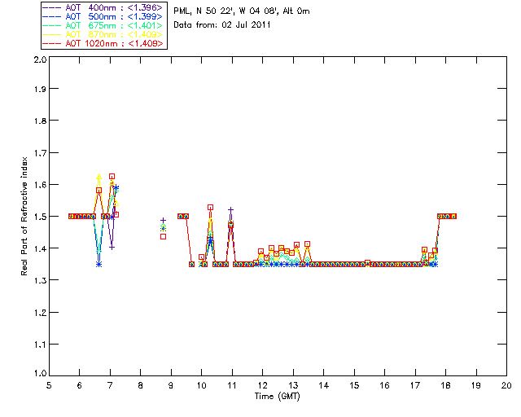Click the isolated purple plus near 1.49 before hour 9
Screen dimensions: 521x417
point(163,220)
